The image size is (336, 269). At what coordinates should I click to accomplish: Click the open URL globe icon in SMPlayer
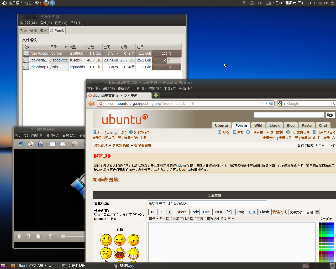click(x=40, y=144)
